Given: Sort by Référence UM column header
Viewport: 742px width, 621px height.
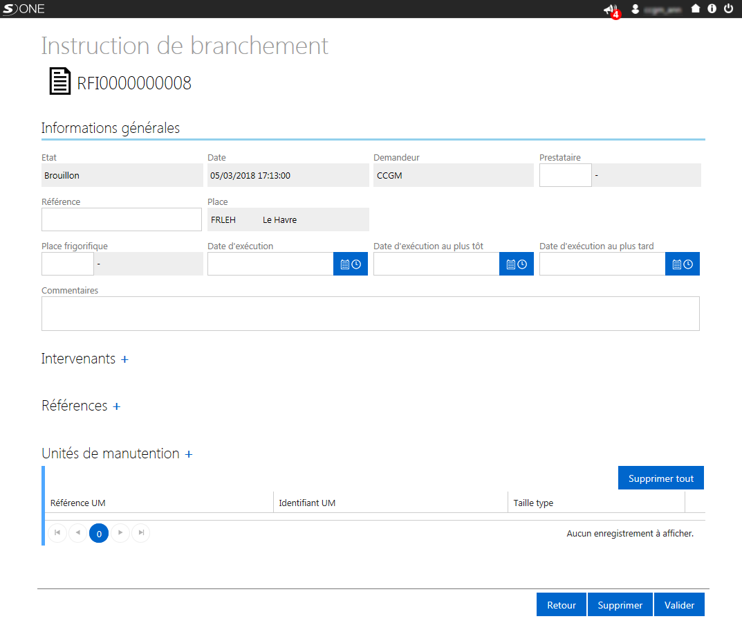Looking at the screenshot, I should 78,503.
